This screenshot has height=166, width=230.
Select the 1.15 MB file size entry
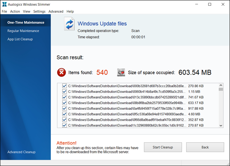(x=194, y=92)
